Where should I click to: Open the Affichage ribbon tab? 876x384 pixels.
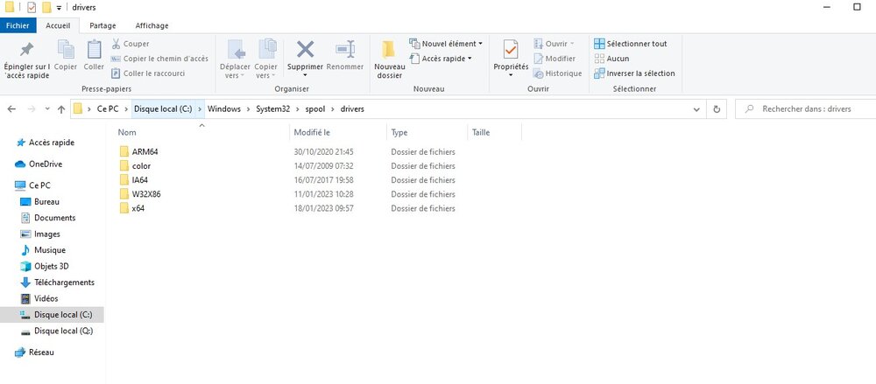click(x=152, y=26)
